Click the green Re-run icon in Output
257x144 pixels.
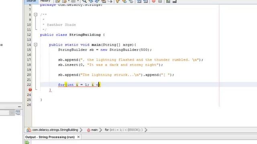click(x=27, y=142)
